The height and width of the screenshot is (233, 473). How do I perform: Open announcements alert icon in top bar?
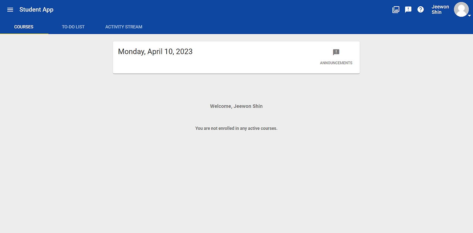[x=408, y=10]
